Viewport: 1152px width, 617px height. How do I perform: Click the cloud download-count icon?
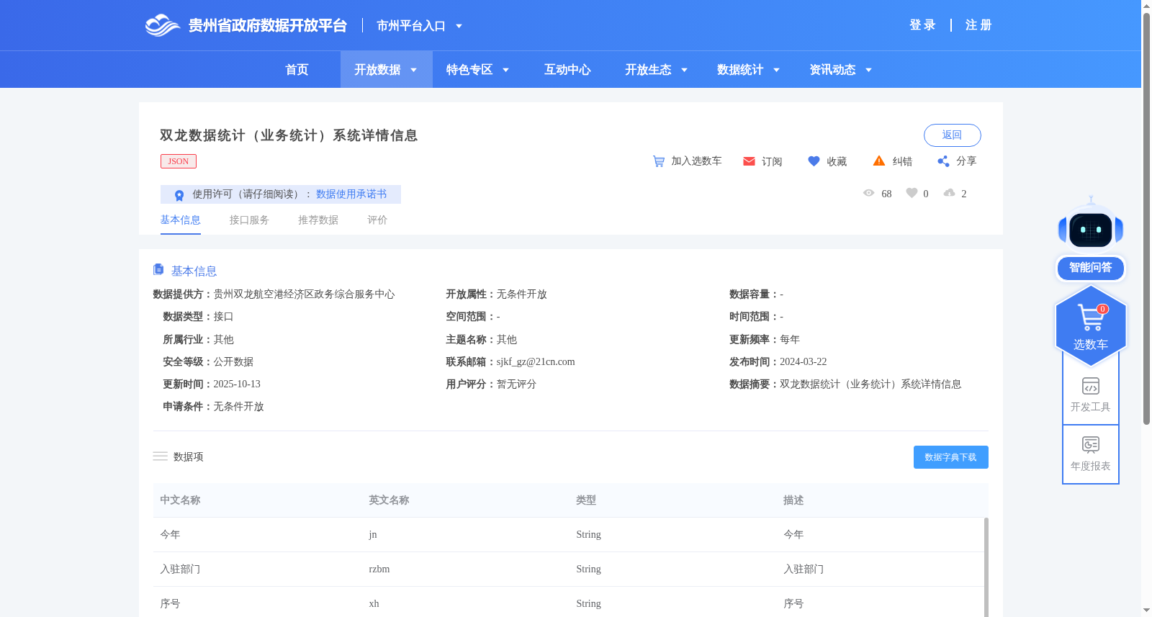click(949, 193)
